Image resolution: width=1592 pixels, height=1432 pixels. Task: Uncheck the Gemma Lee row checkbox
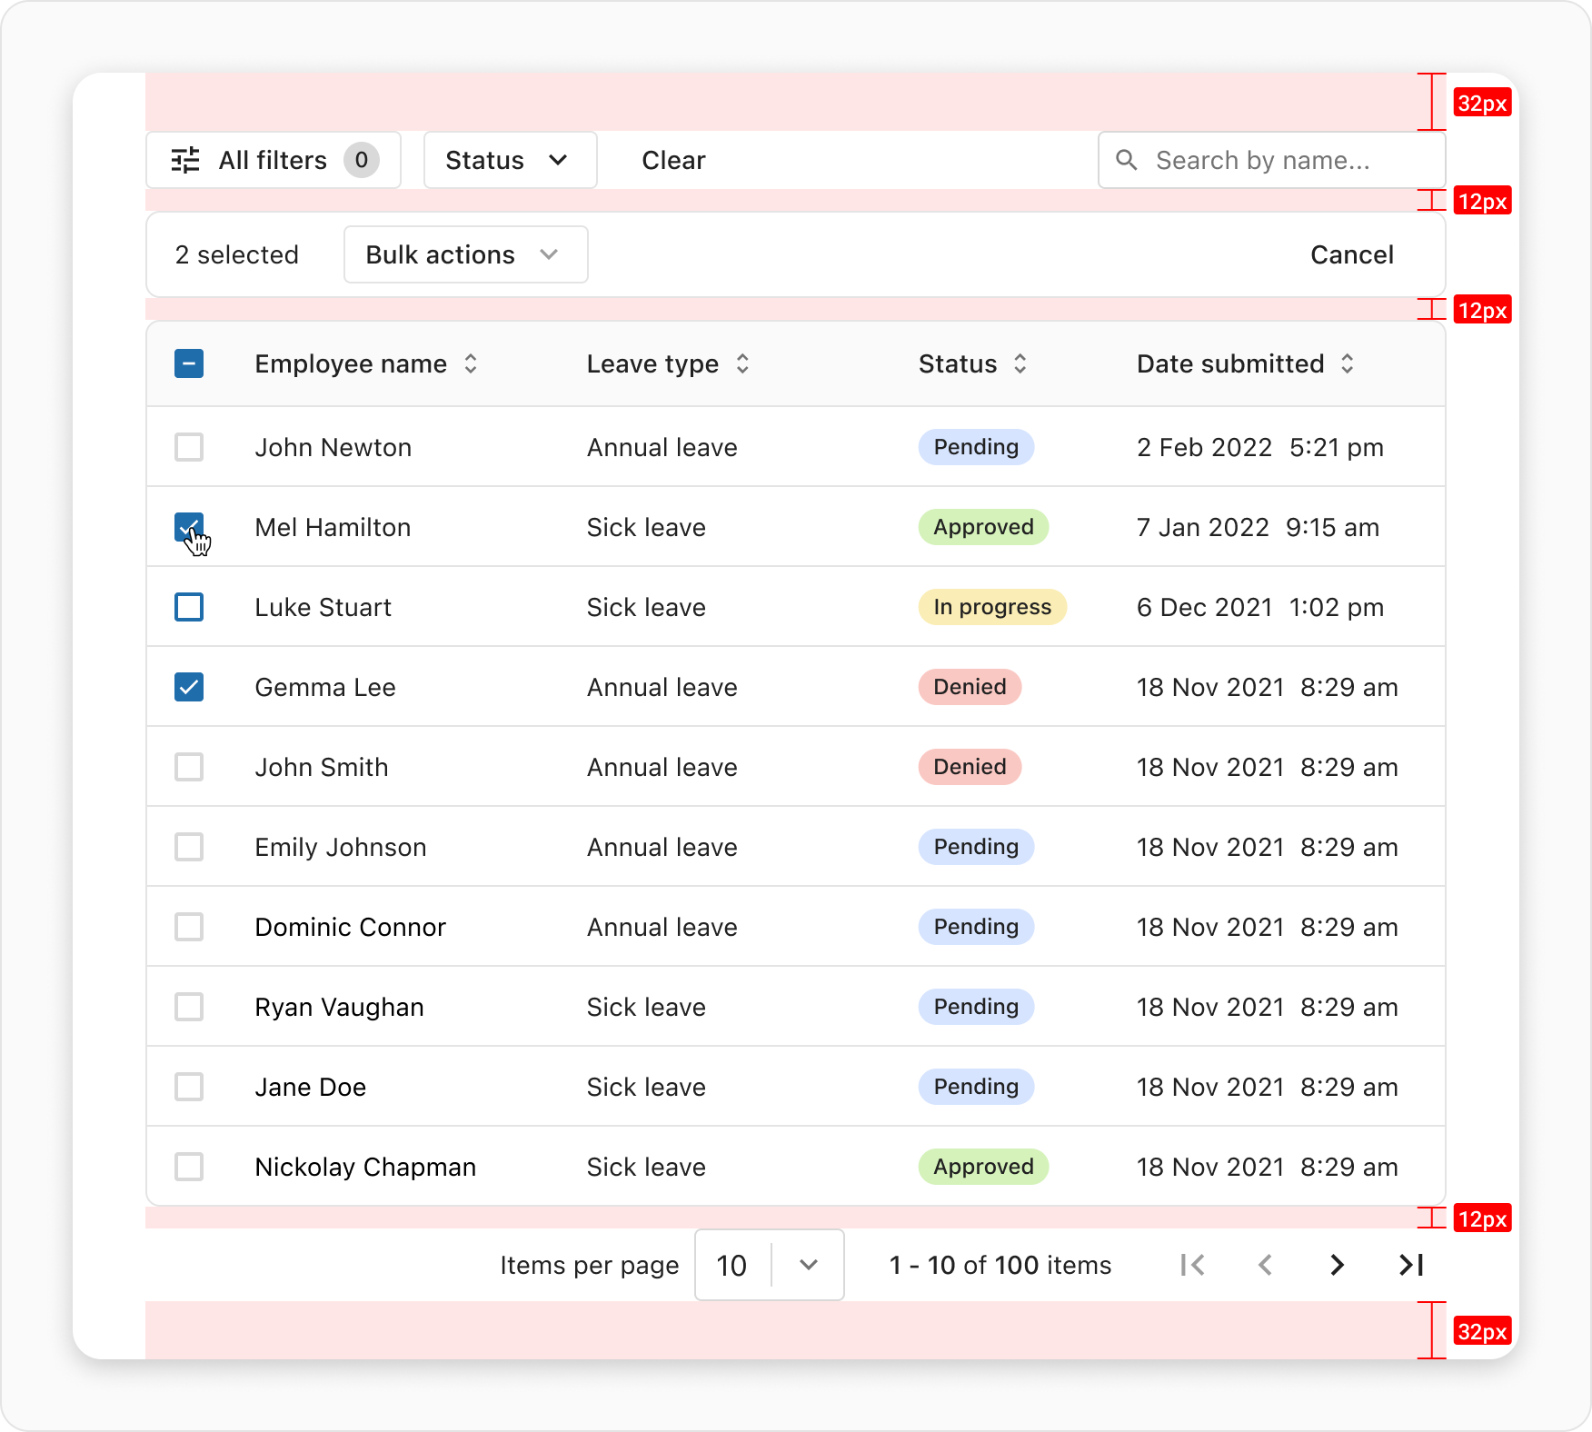point(189,687)
